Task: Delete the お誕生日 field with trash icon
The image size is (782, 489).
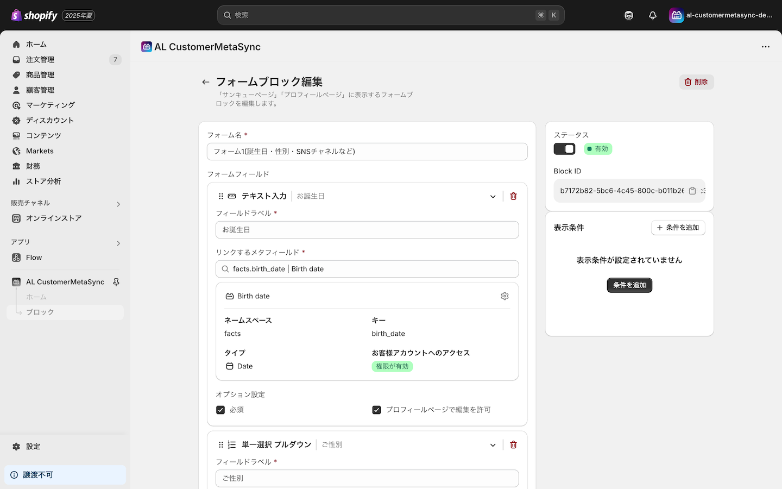Action: click(x=513, y=196)
